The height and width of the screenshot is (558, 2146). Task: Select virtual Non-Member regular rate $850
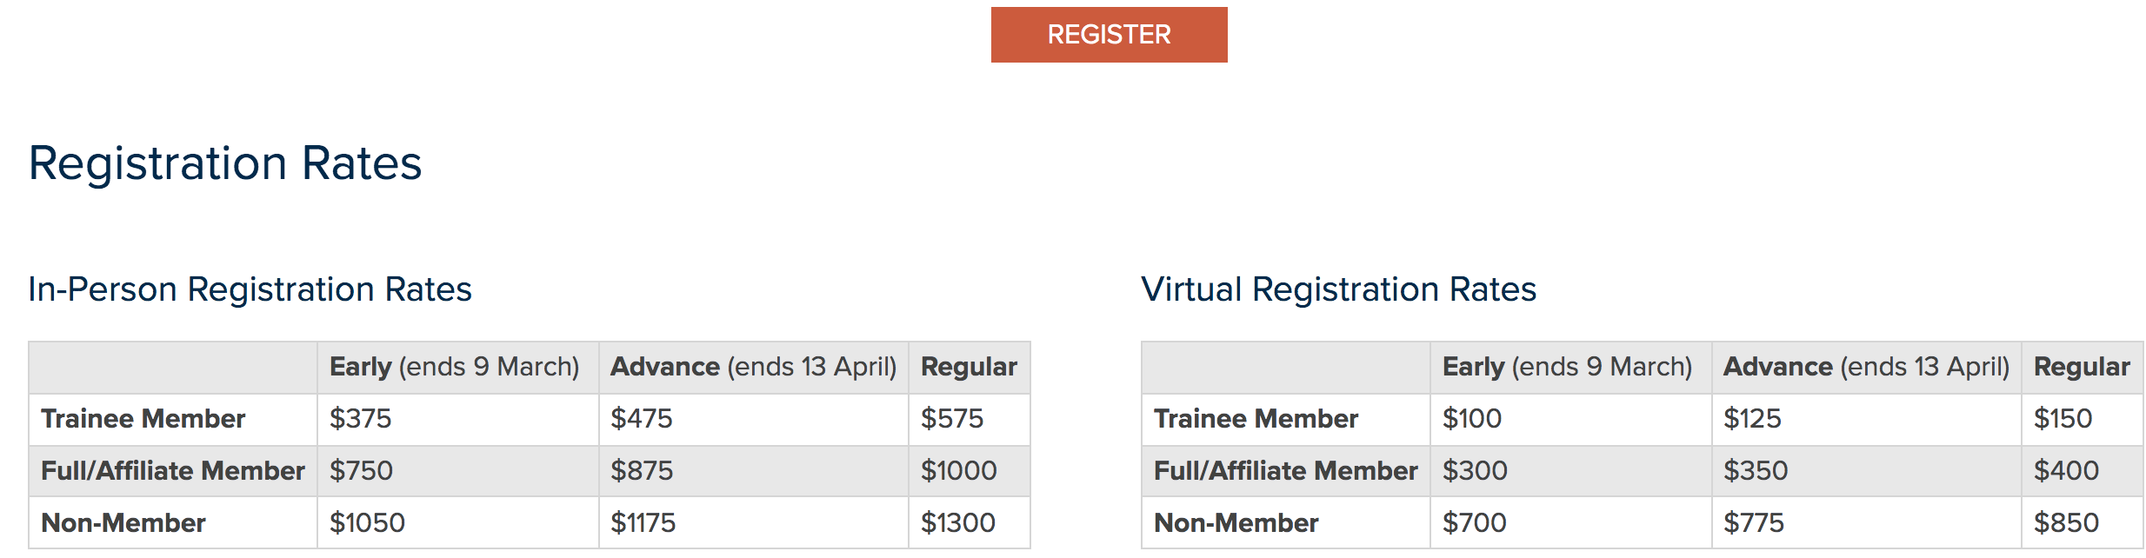coord(2066,523)
